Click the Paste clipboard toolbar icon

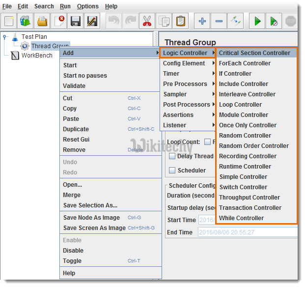(181, 21)
